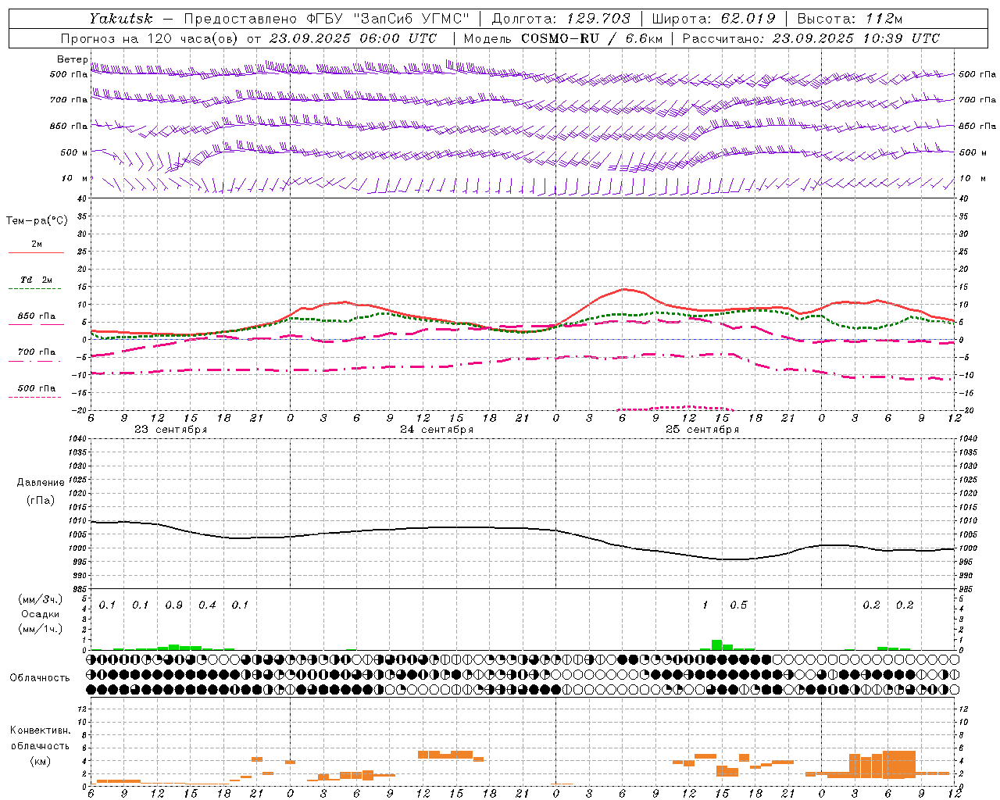
Task: Click the solid line sample under the 2м legend
Action: point(36,252)
